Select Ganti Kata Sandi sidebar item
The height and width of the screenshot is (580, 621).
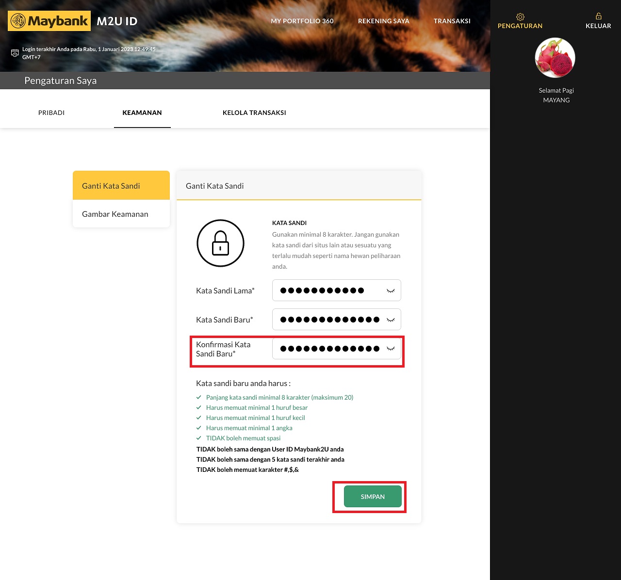(121, 185)
